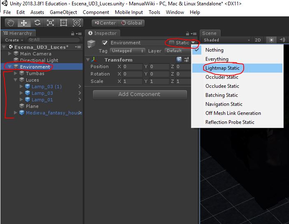
Task: Click Scale Y value field
Action: 159,81
